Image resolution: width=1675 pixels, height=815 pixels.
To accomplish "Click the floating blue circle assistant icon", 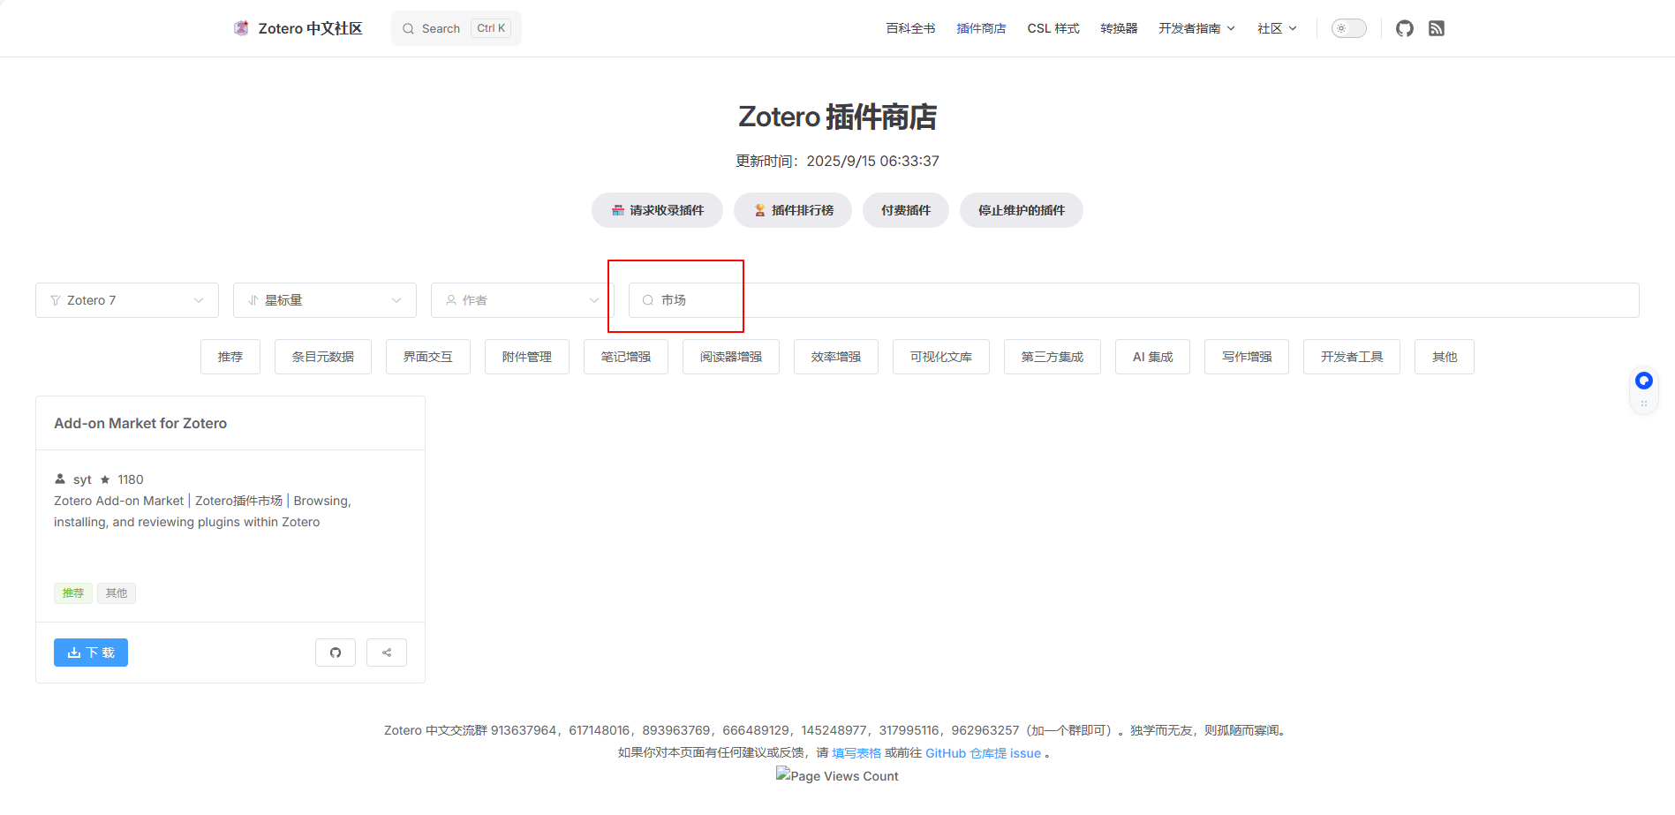I will (x=1644, y=381).
